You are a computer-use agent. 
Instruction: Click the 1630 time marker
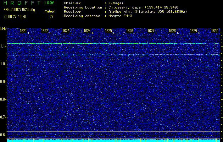click(x=215, y=31)
